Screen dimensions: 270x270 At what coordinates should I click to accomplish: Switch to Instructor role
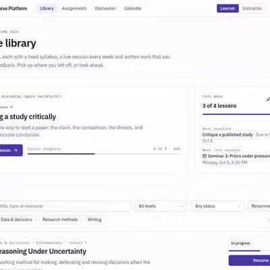tap(252, 9)
